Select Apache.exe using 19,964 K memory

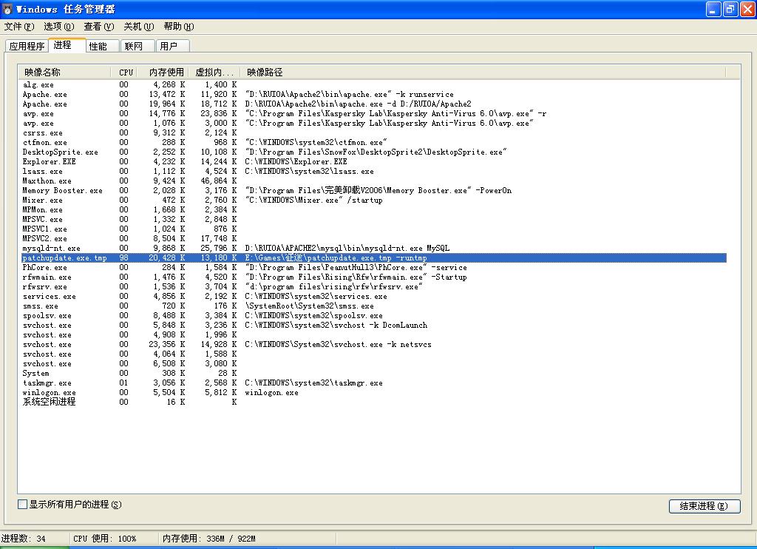pyautogui.click(x=374, y=104)
